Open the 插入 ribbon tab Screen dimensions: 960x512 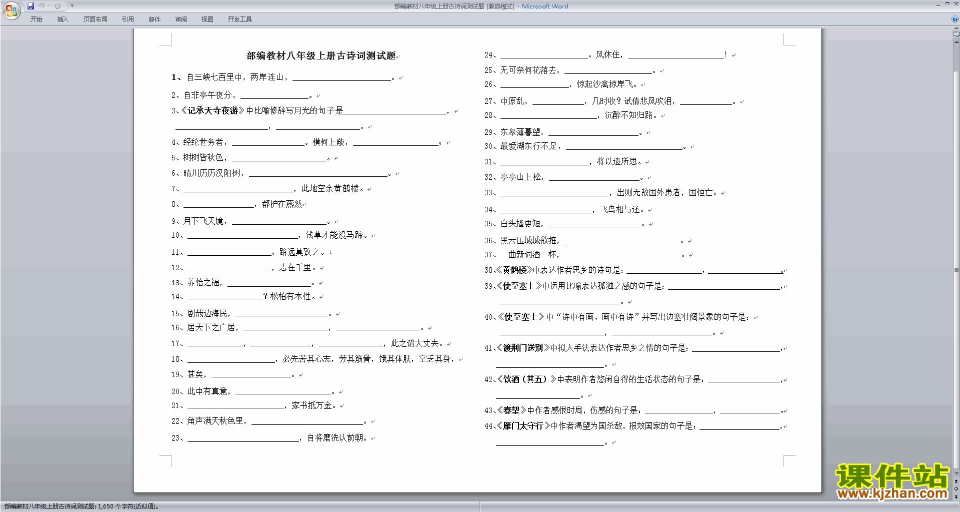(62, 19)
